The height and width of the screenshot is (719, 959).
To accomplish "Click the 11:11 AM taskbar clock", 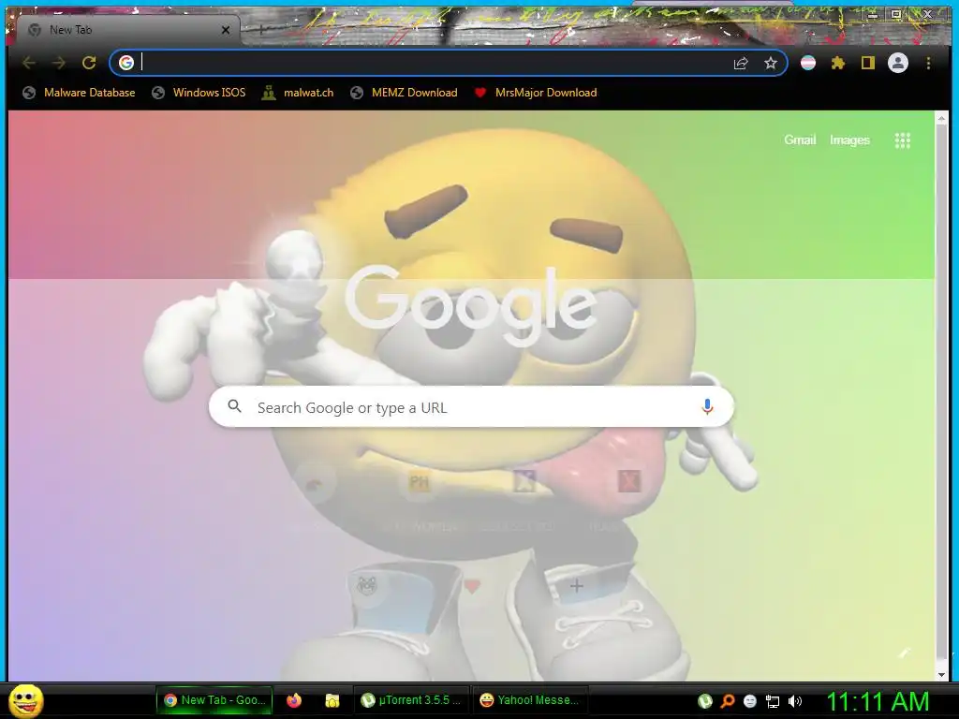I will point(878,701).
